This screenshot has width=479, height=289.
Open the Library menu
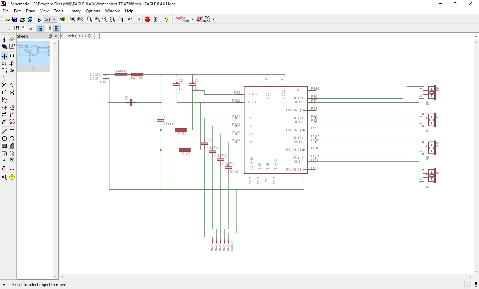[75, 11]
